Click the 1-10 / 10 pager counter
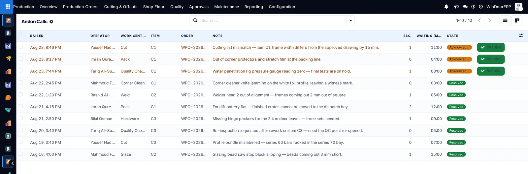Image resolution: width=528 pixels, height=174 pixels. [x=464, y=20]
